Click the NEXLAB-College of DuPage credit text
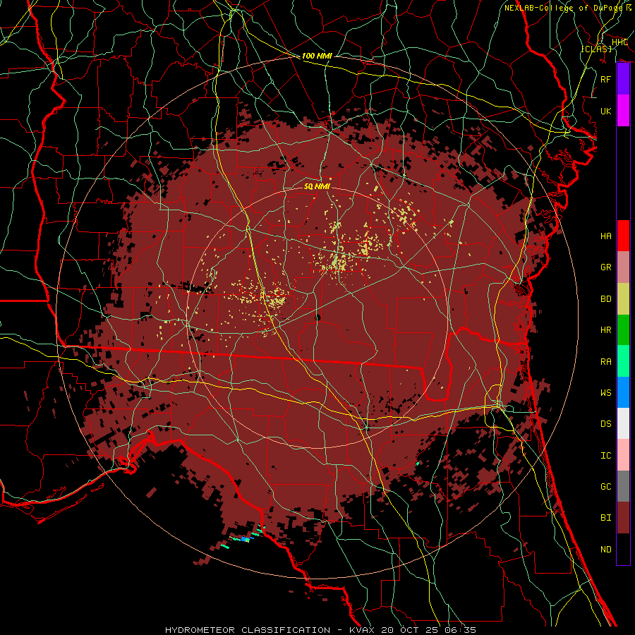 pyautogui.click(x=565, y=8)
